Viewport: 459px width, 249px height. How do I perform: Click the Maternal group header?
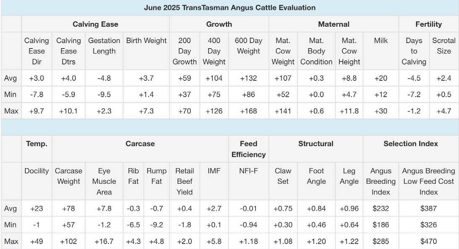tap(334, 24)
